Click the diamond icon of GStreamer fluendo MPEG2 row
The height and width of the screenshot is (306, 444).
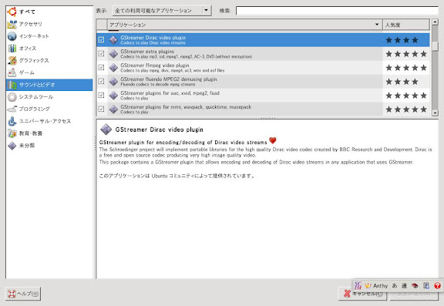[113, 82]
